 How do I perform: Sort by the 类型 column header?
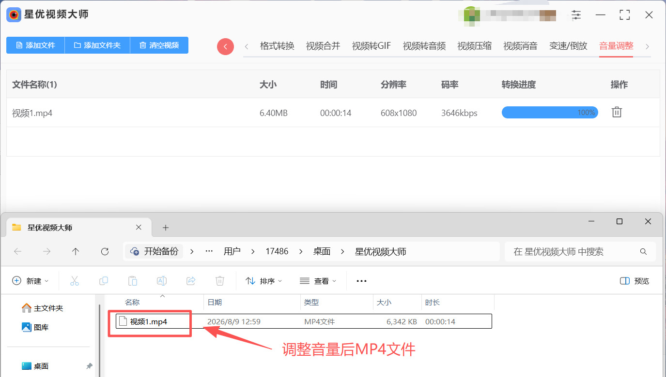[x=311, y=302]
